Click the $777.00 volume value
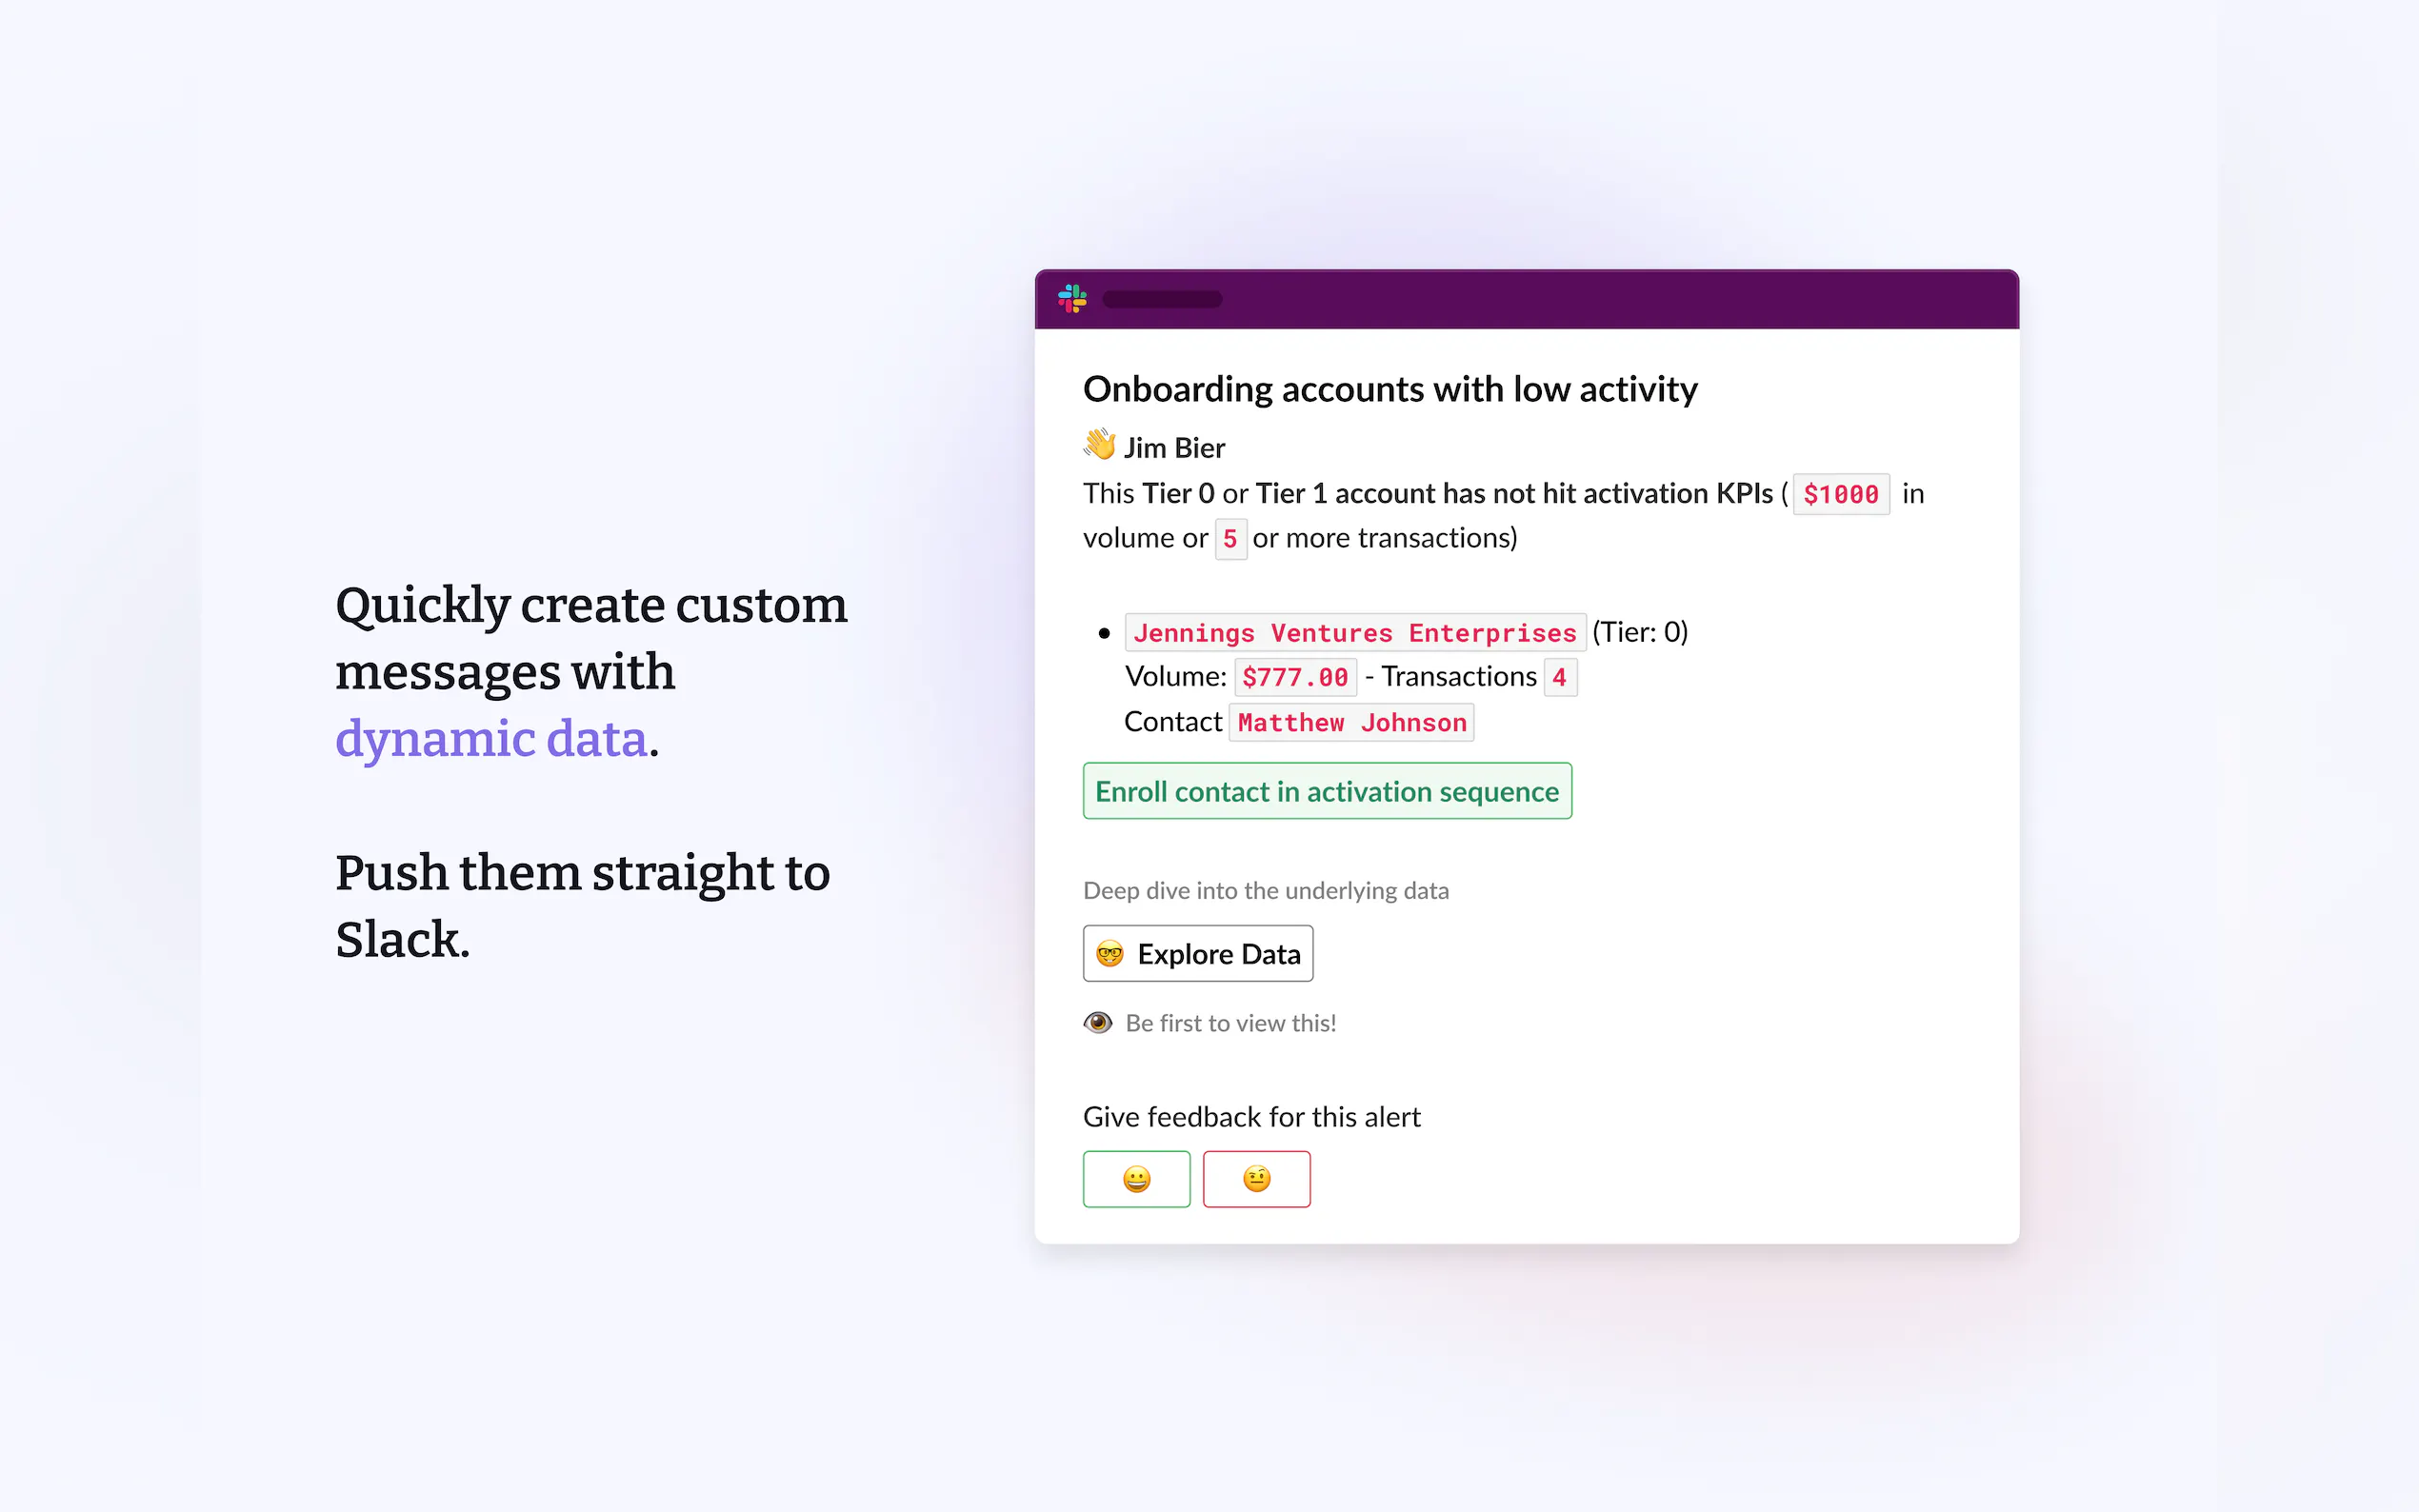The height and width of the screenshot is (1512, 2419). pos(1295,677)
